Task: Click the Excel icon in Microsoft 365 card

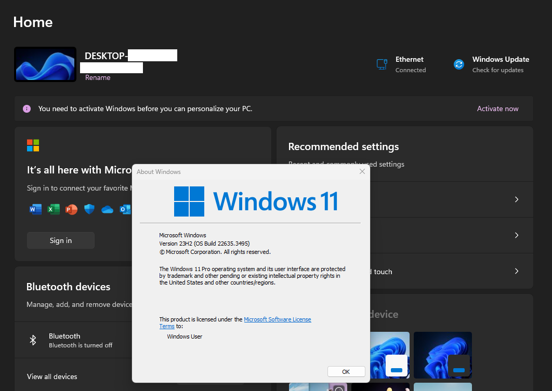Action: tap(54, 210)
